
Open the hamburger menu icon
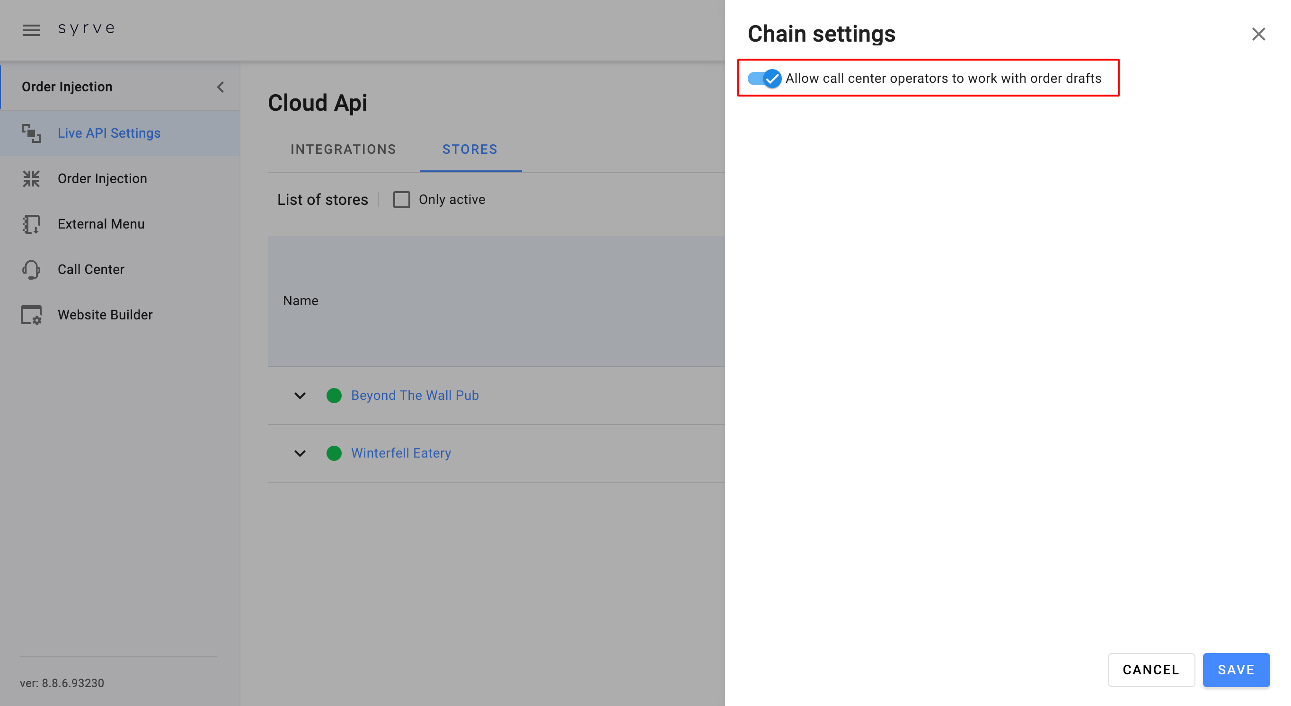click(x=31, y=30)
